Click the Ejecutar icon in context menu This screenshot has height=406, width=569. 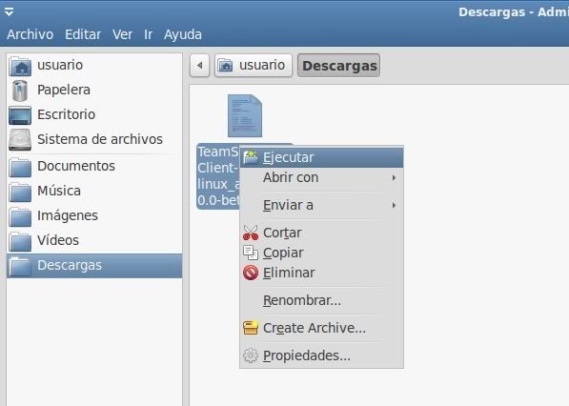coord(251,157)
